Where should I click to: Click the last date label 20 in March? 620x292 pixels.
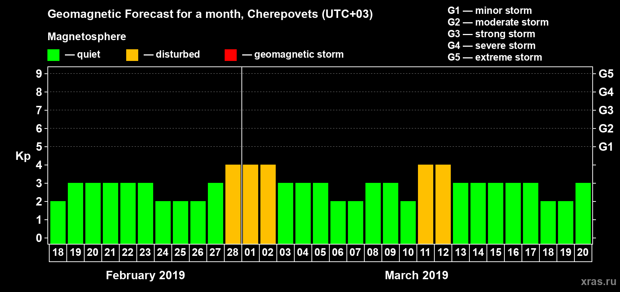tap(583, 252)
